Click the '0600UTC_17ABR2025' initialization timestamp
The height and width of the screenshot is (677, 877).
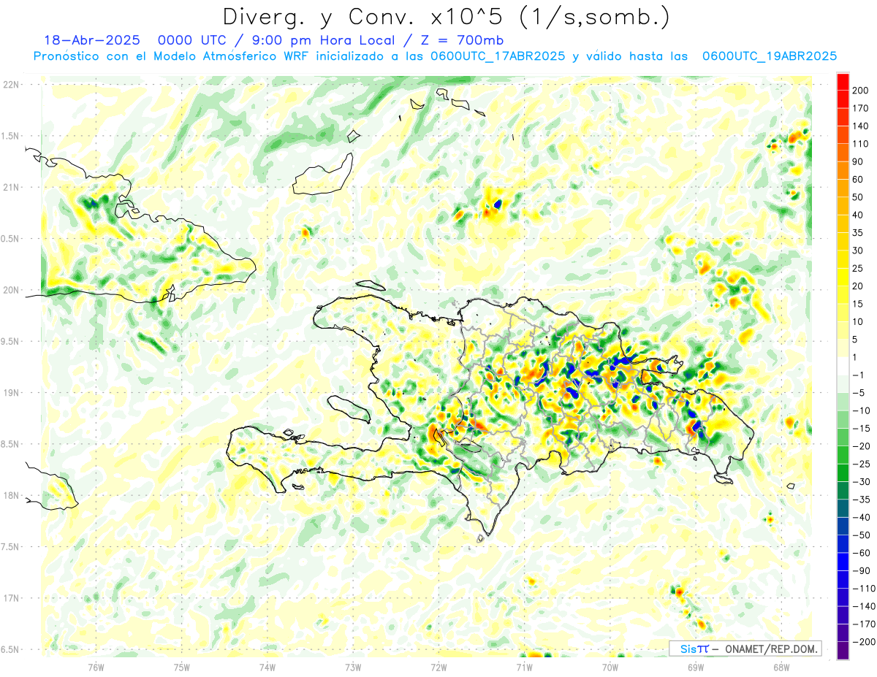click(498, 56)
